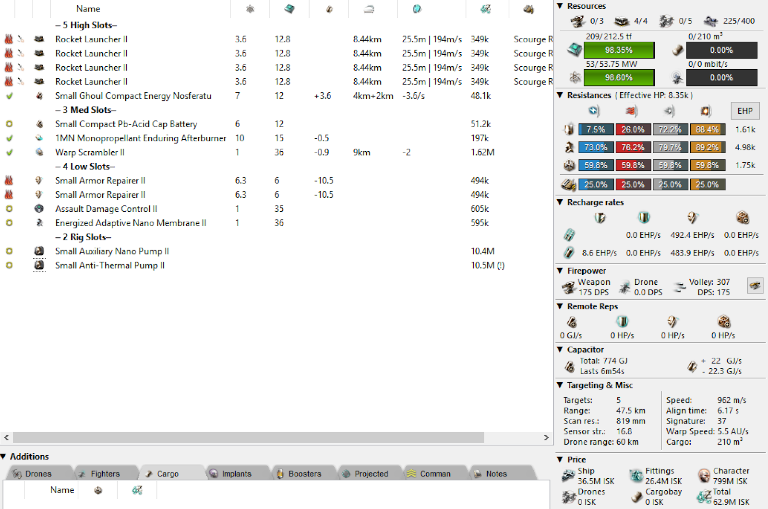Click the powergrid column header icon

(250, 9)
